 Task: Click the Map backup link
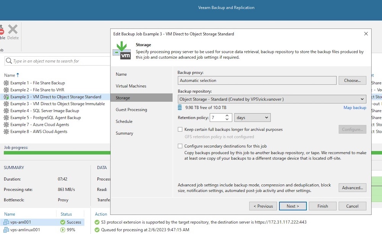356,107
